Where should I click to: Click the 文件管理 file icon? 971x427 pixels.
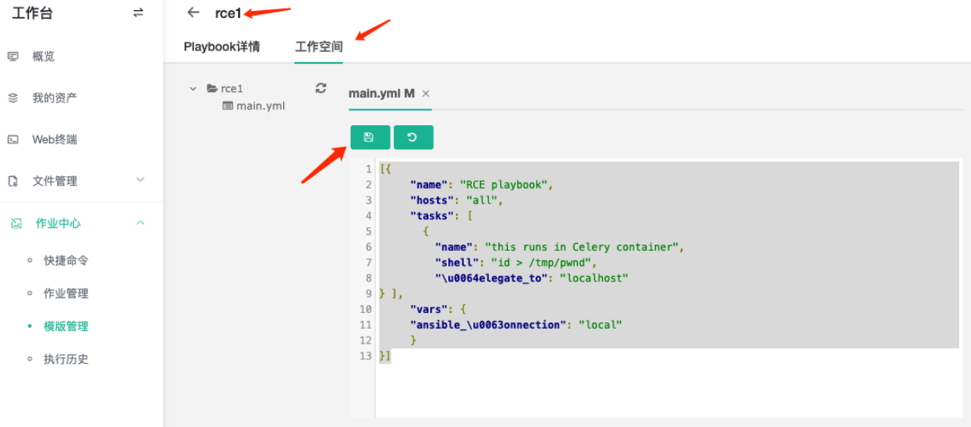pyautogui.click(x=13, y=181)
